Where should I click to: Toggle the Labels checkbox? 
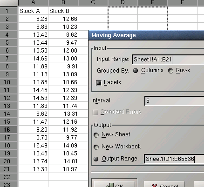99,83
